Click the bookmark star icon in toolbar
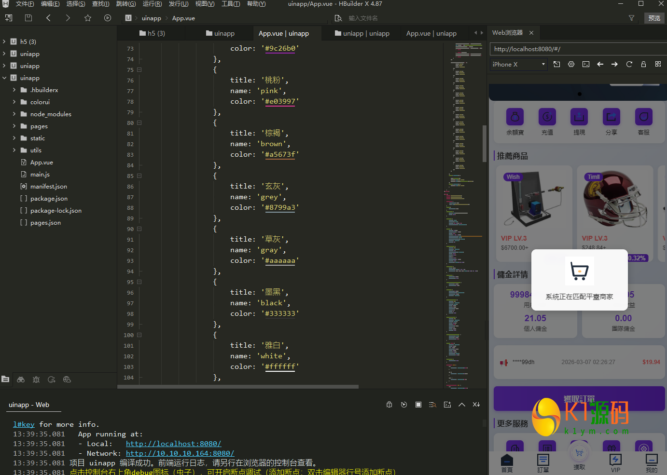 coord(87,18)
